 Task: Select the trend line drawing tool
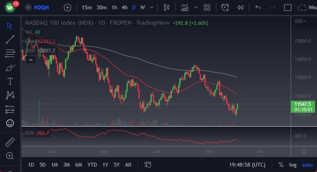(x=10, y=40)
